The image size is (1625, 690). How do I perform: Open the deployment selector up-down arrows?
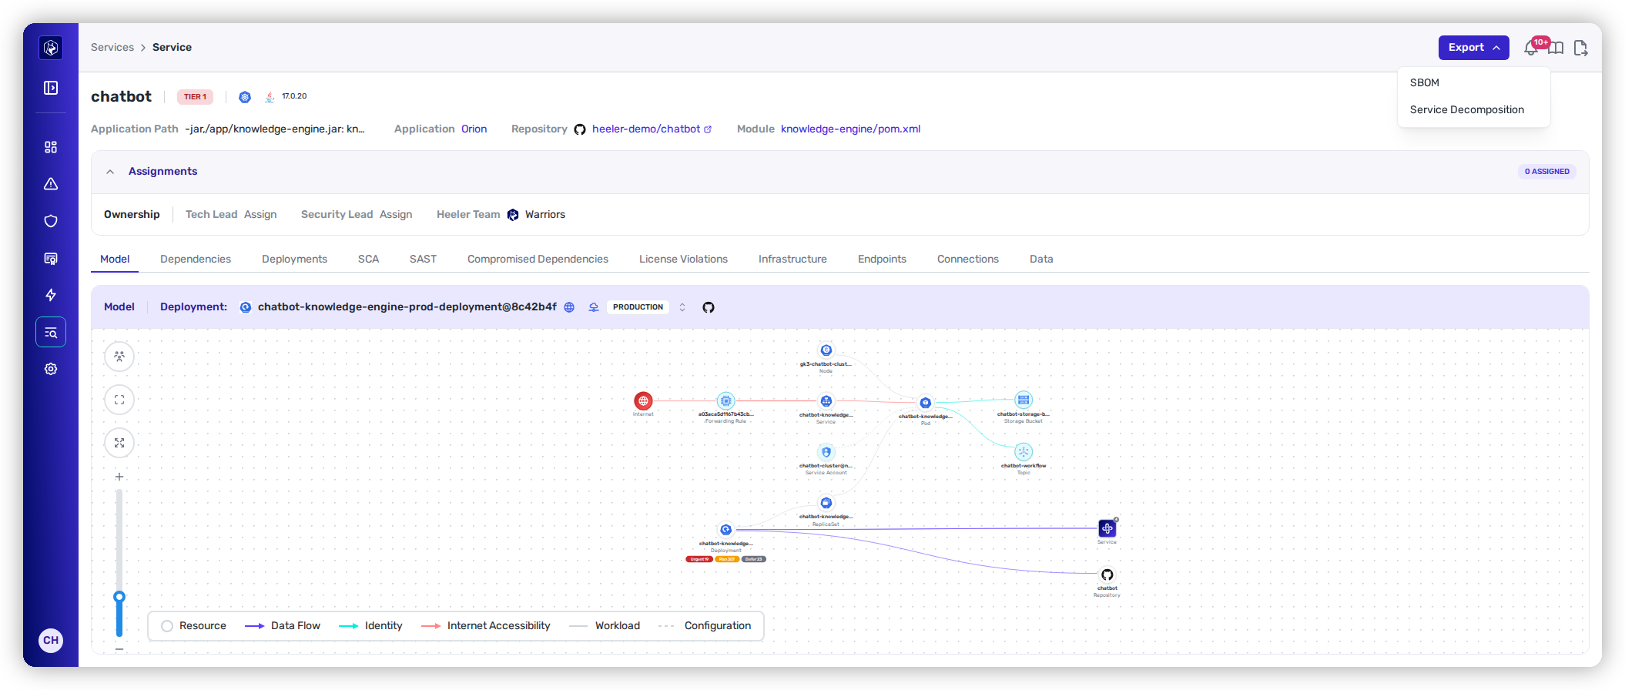682,307
